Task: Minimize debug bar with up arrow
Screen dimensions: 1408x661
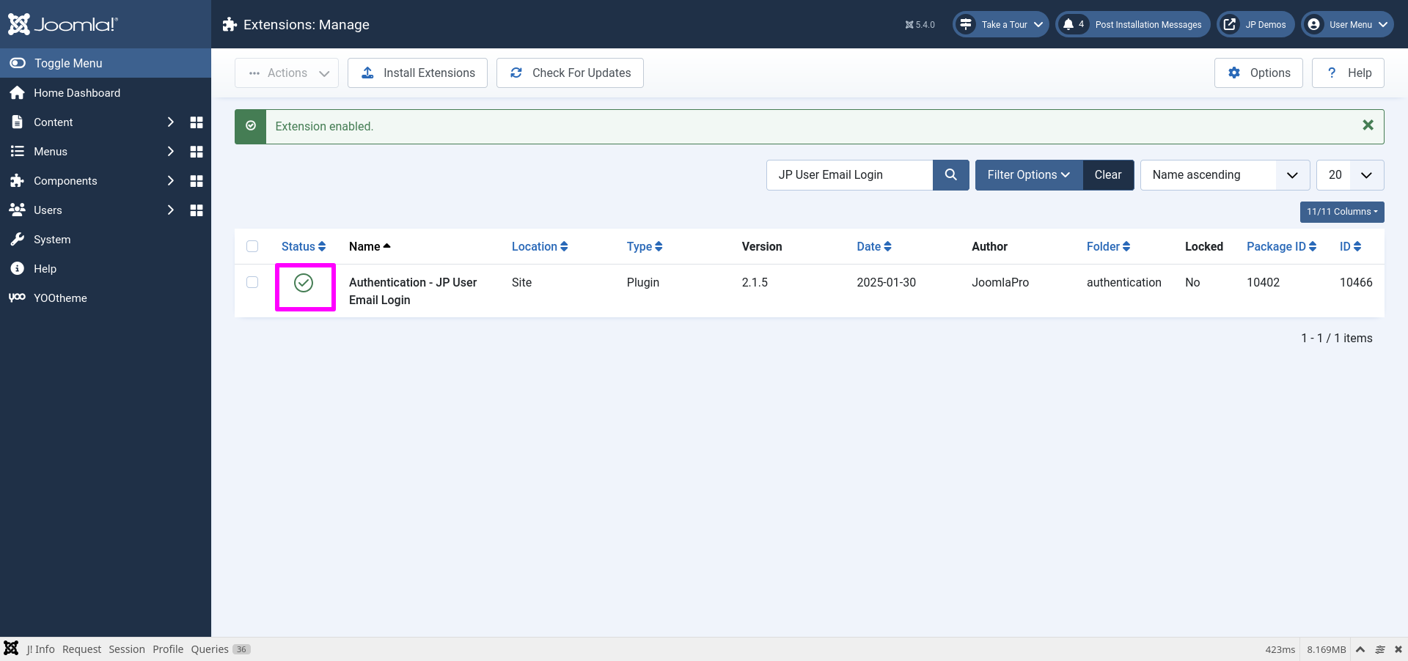Action: click(1360, 649)
